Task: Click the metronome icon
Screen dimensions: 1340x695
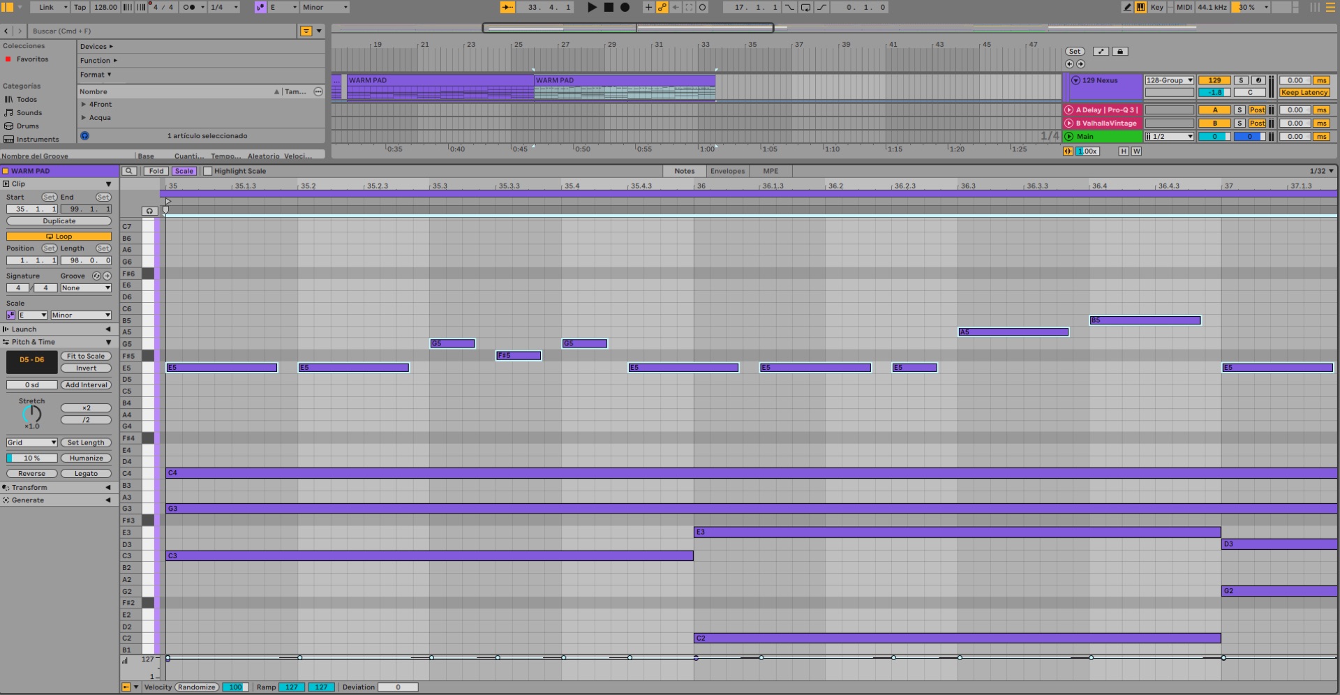Action: [188, 7]
